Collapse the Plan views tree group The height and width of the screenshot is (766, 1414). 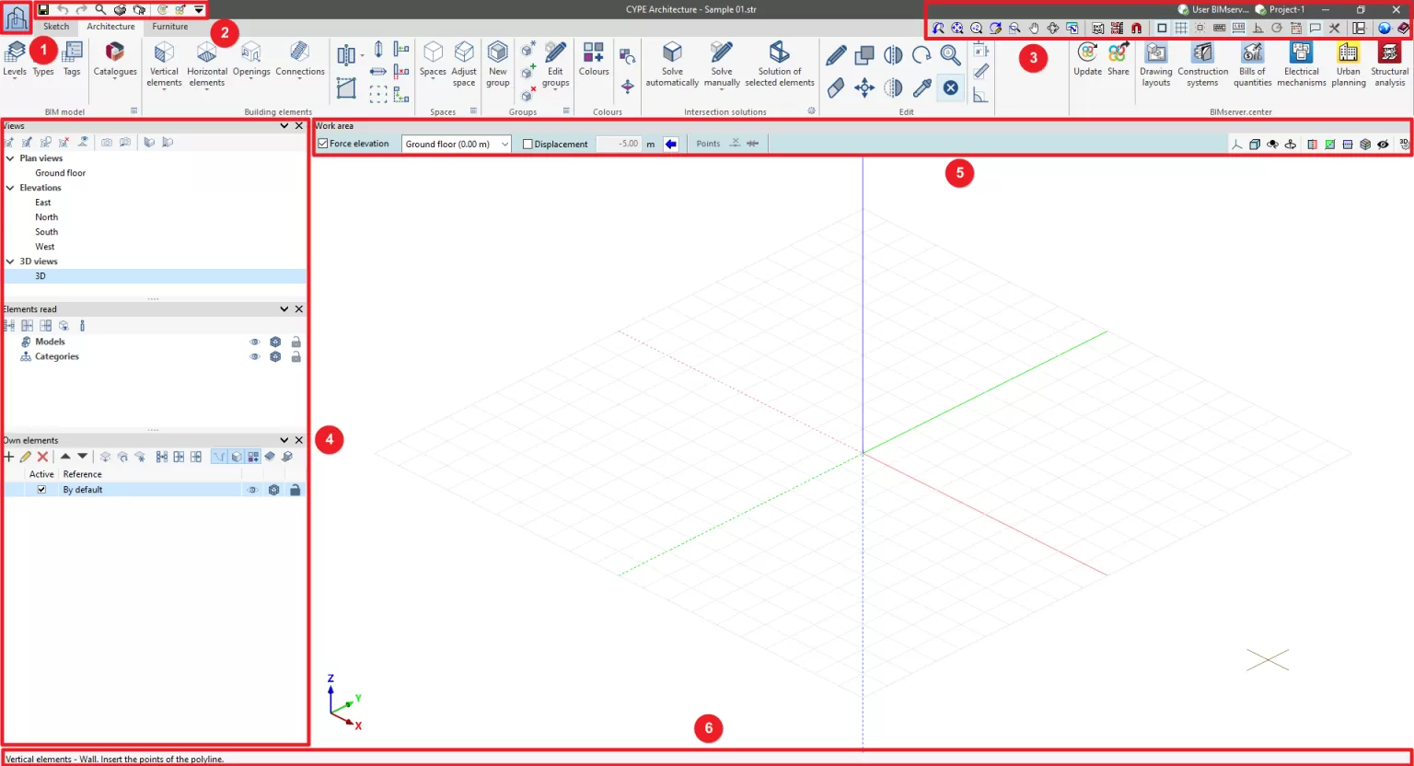10,158
